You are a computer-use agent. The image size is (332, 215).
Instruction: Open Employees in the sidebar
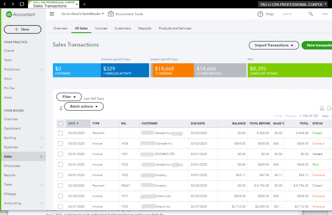[12, 166]
